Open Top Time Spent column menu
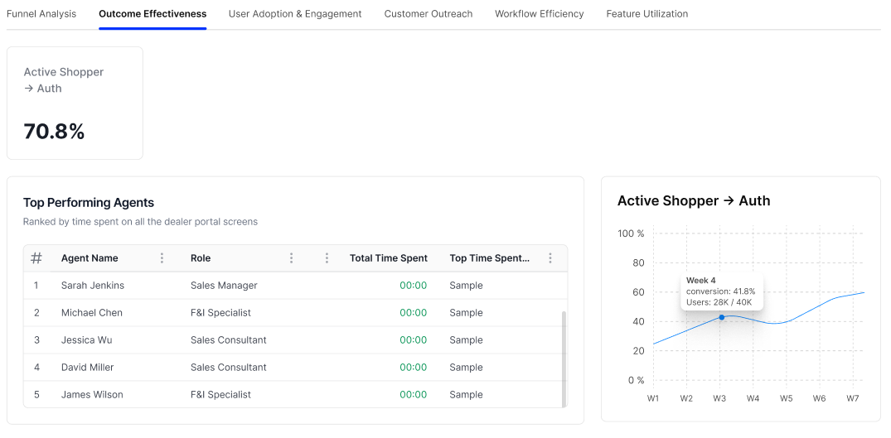The image size is (891, 438). coord(550,258)
